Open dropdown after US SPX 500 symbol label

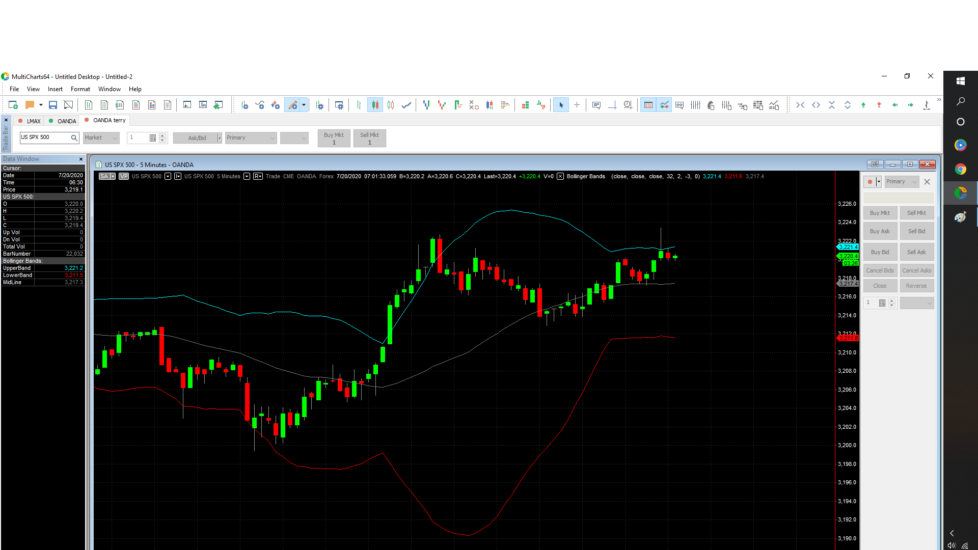(x=168, y=176)
